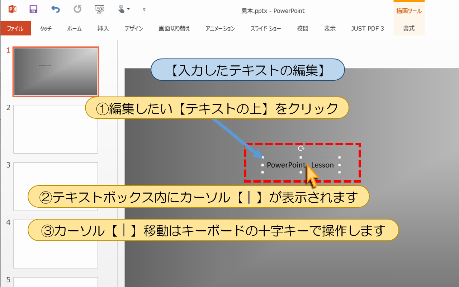Click the right-middle sizing handle of the text box
The width and height of the screenshot is (459, 287).
click(339, 165)
